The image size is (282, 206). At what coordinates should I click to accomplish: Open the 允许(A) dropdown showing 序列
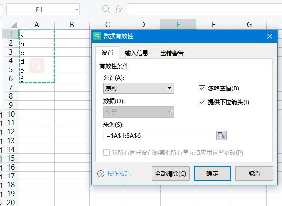click(139, 88)
